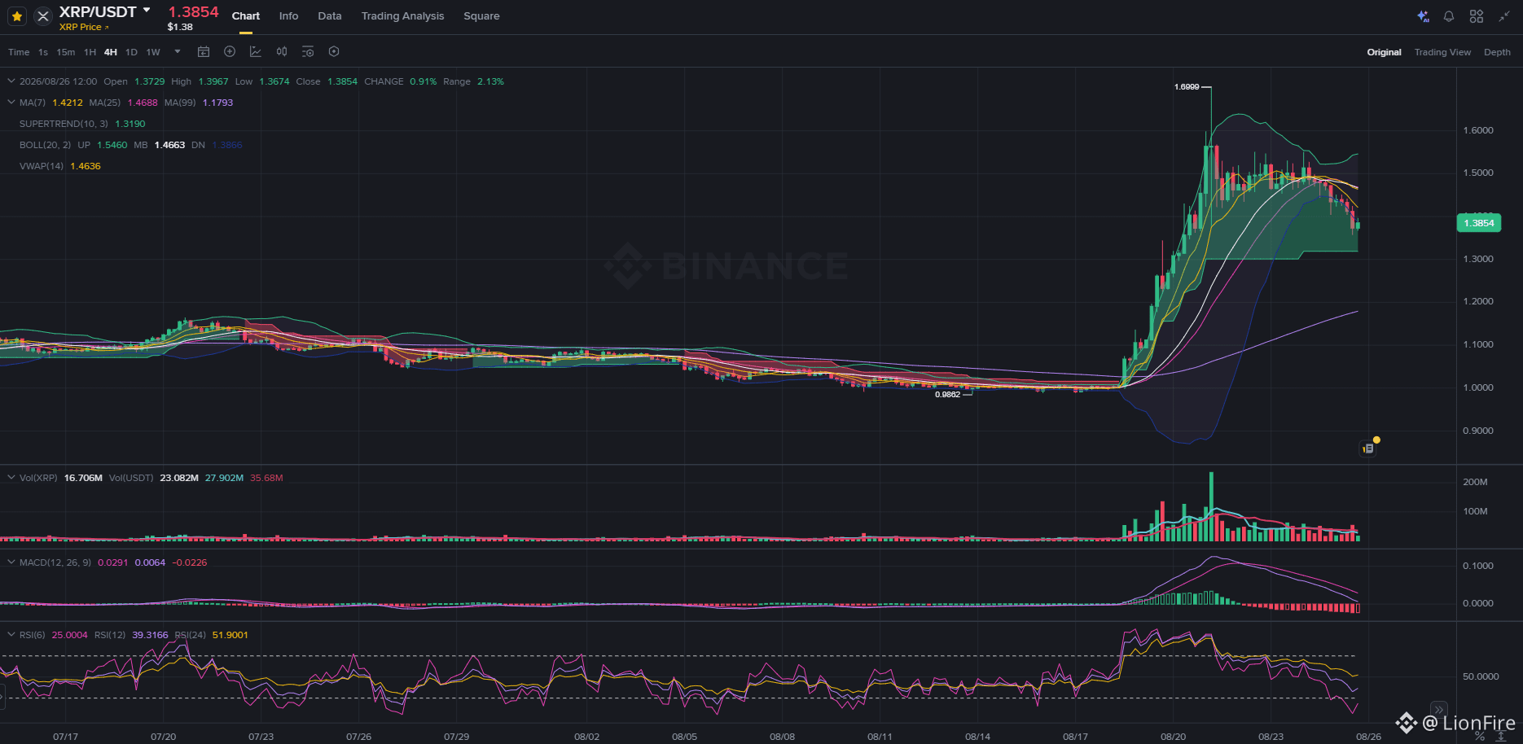Click the left edge panel expand handle
Screen dimensions: 1523x744
click(x=2, y=696)
